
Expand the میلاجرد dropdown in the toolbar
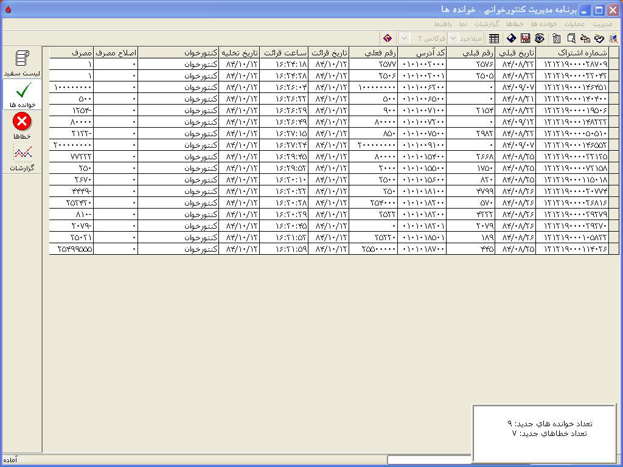[x=453, y=38]
